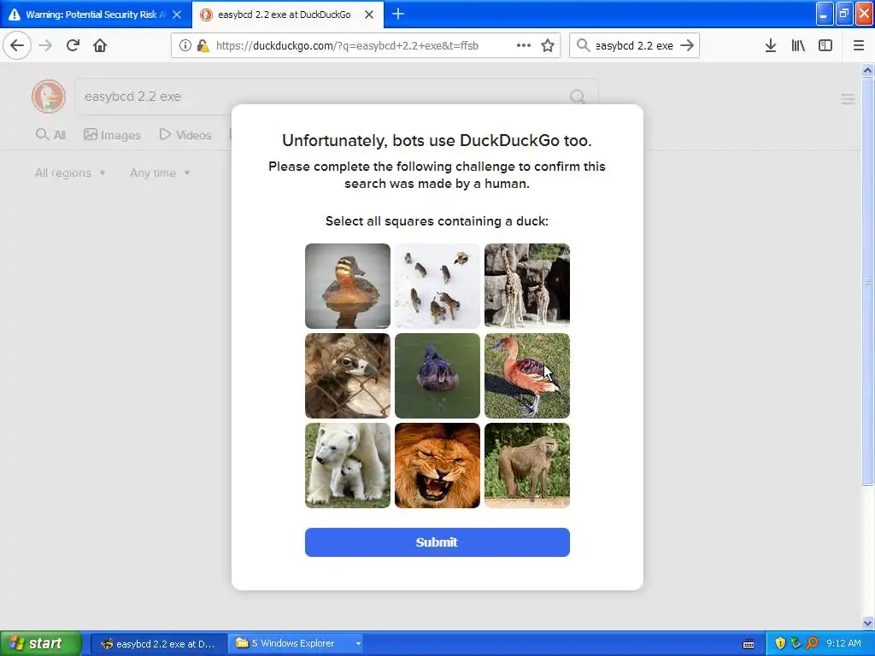
Task: Switch to Videos results tab
Action: coord(185,135)
